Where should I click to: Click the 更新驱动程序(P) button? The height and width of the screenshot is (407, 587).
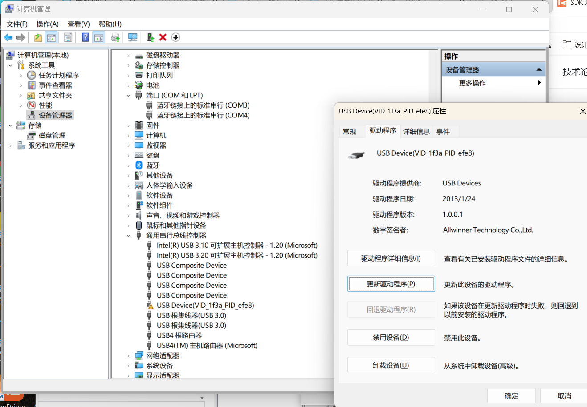[391, 284]
